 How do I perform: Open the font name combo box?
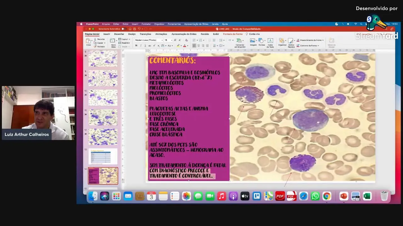(x=149, y=40)
